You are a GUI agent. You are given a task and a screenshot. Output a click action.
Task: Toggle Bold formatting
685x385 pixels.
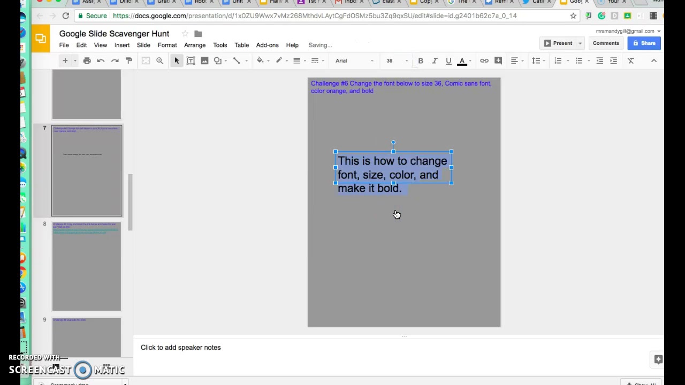pyautogui.click(x=421, y=60)
